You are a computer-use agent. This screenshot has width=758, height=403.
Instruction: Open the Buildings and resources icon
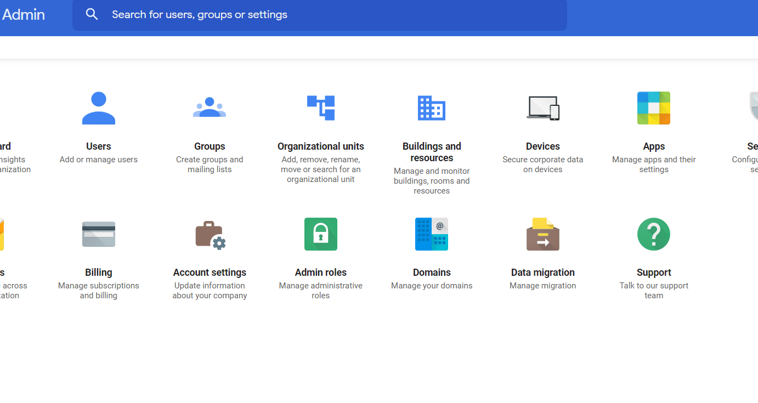[432, 108]
